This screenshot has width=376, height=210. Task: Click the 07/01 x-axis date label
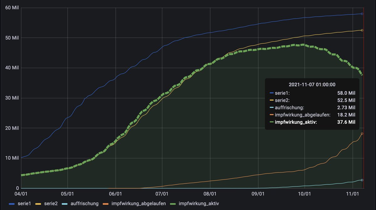tap(162, 194)
